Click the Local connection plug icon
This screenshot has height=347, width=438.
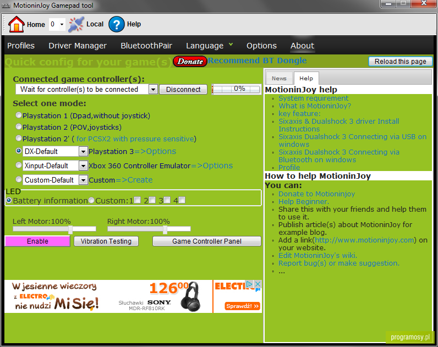point(76,24)
